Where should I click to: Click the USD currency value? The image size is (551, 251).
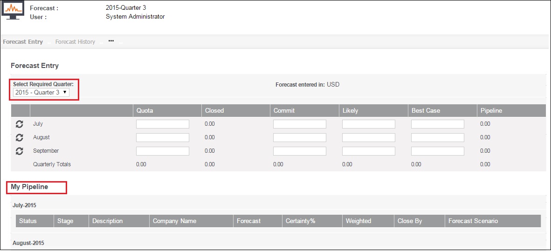333,85
